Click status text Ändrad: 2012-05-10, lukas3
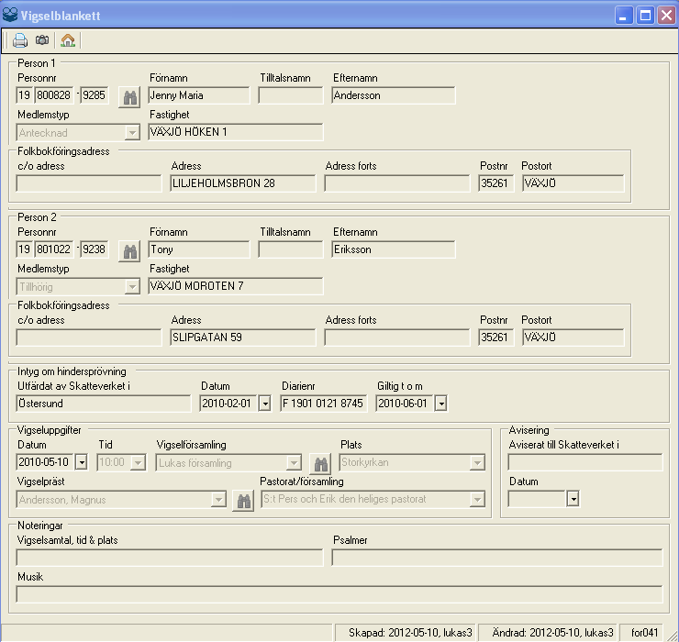 pos(552,633)
